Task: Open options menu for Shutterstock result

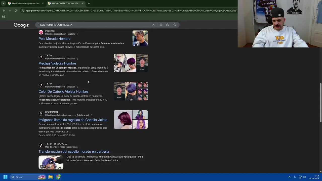Action: (x=91, y=115)
